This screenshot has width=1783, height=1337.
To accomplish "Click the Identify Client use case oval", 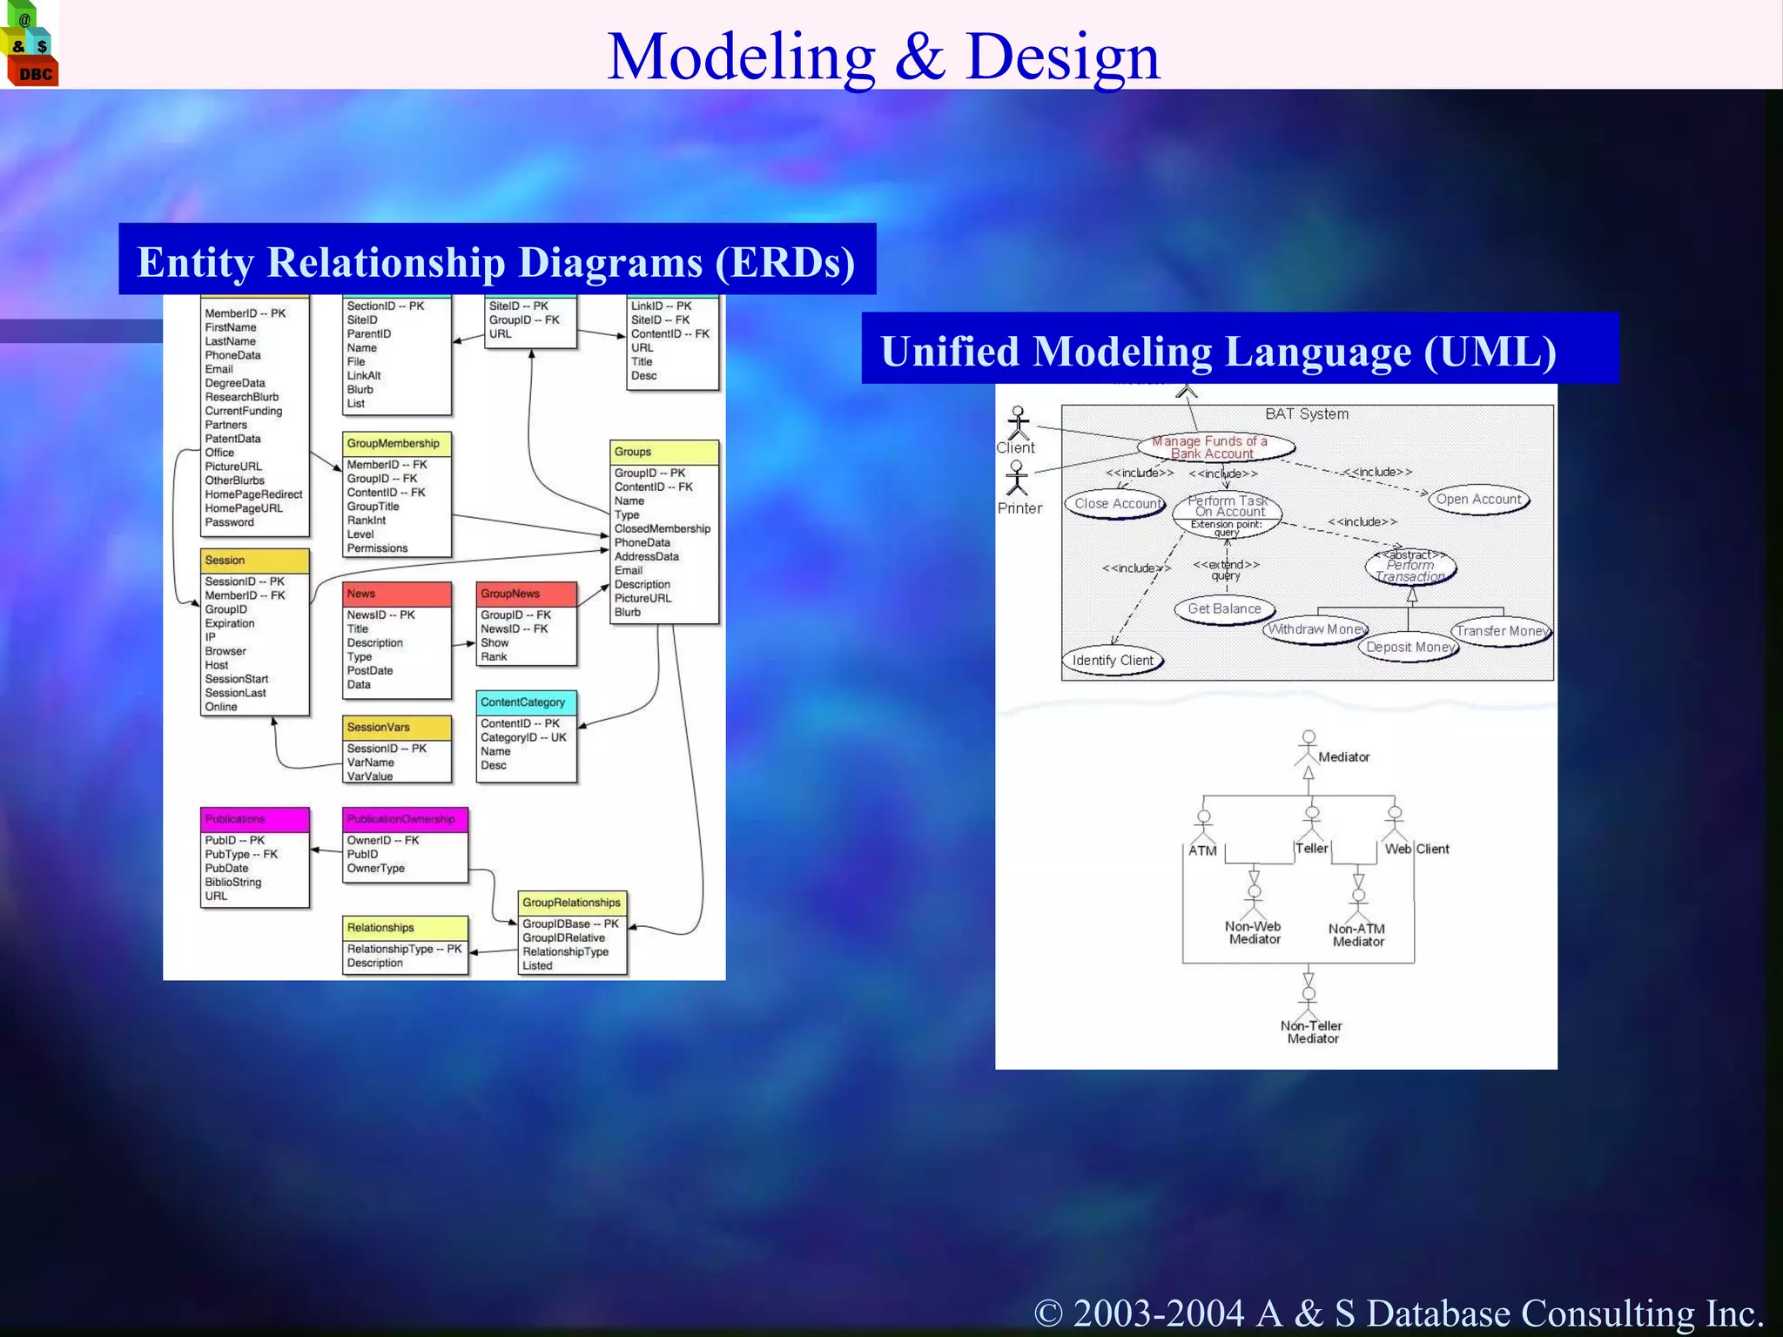I will pos(1113,661).
